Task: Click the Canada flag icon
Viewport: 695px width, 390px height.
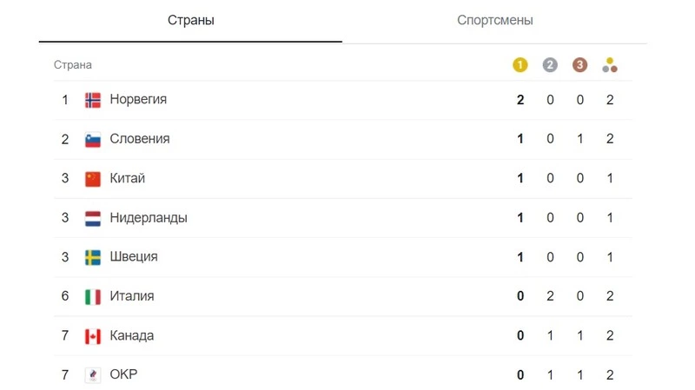Action: click(93, 336)
